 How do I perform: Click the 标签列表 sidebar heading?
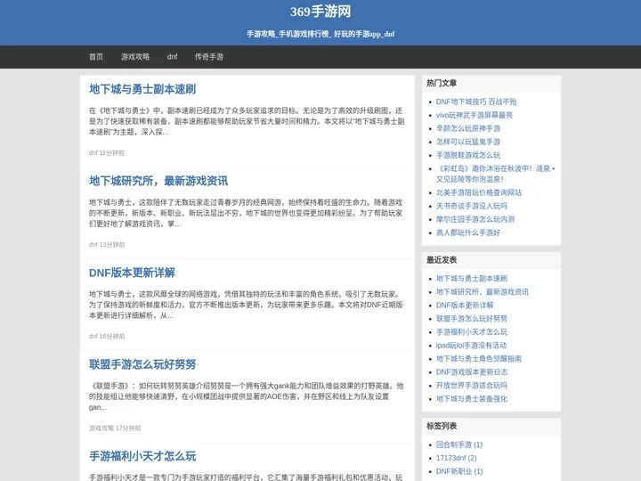point(442,426)
